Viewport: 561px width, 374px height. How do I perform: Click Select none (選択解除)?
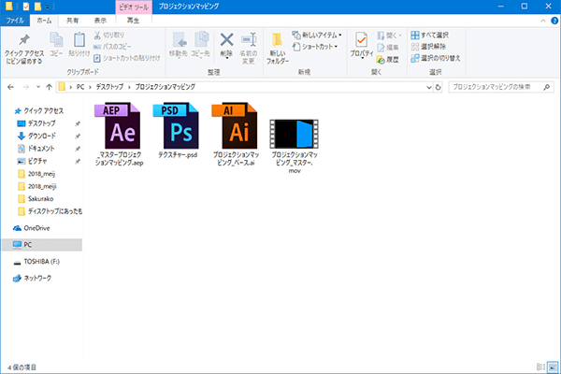pyautogui.click(x=428, y=47)
